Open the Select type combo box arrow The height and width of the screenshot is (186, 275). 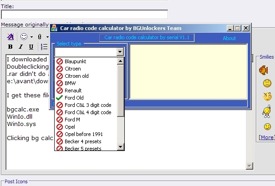pos(120,52)
